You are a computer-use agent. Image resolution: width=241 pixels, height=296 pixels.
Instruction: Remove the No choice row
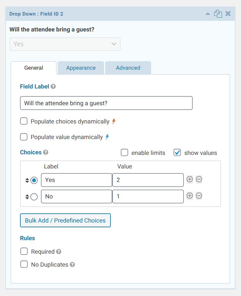pos(199,196)
